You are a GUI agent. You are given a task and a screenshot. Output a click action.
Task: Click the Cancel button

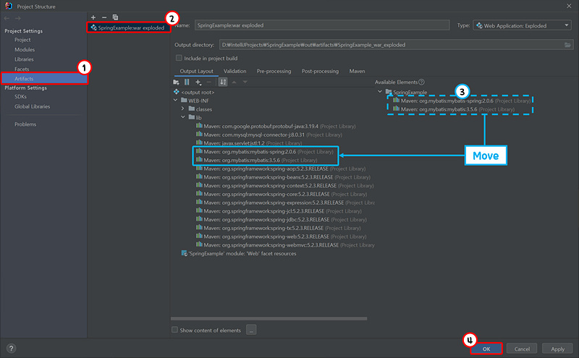[x=522, y=349]
